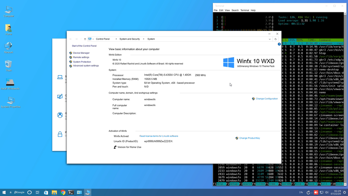Select System and Security breadcrumb
Viewport: 348px width, 196px height.
pyautogui.click(x=130, y=39)
